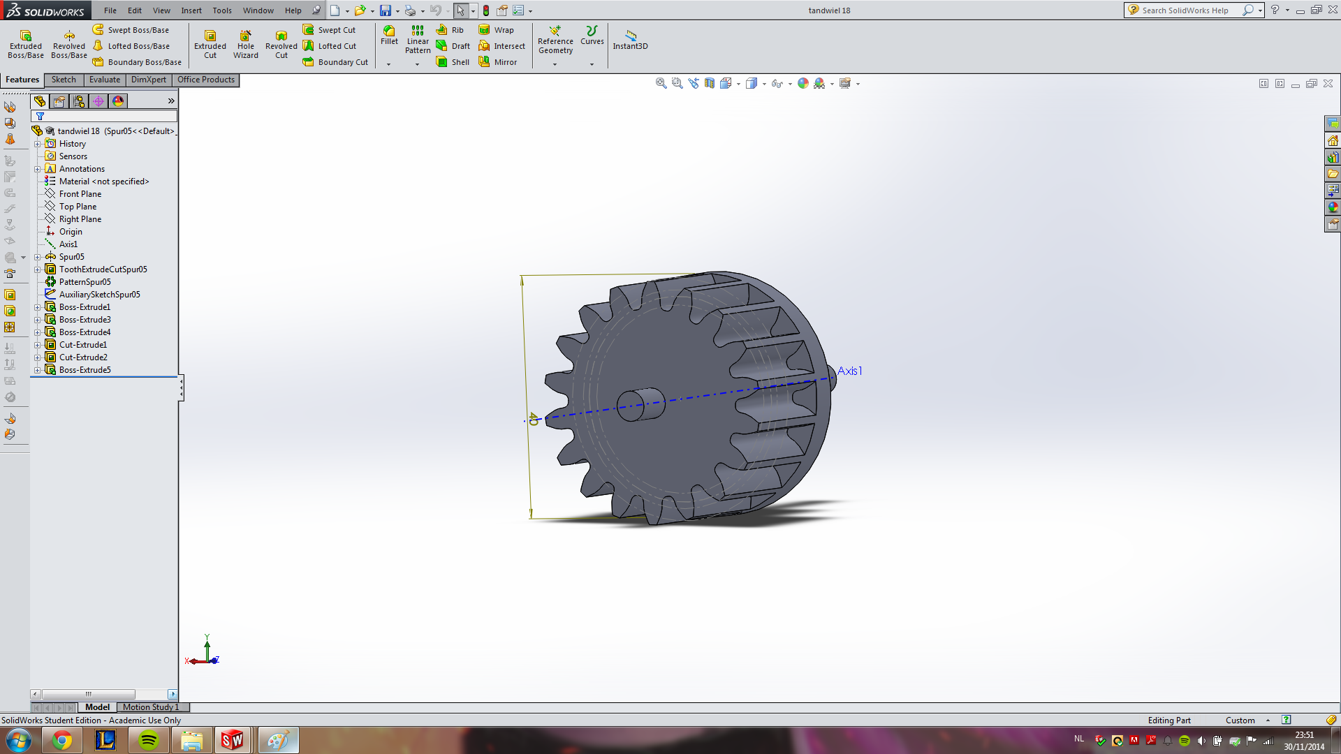Open Rebuild traffic light icon

click(486, 10)
